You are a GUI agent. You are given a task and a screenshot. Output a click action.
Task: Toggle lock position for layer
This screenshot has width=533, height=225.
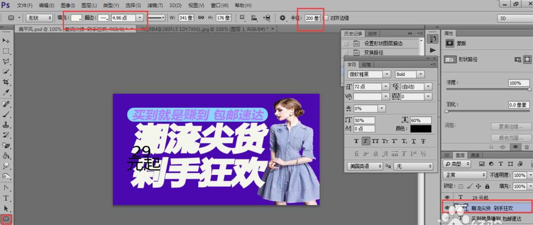[x=478, y=186]
